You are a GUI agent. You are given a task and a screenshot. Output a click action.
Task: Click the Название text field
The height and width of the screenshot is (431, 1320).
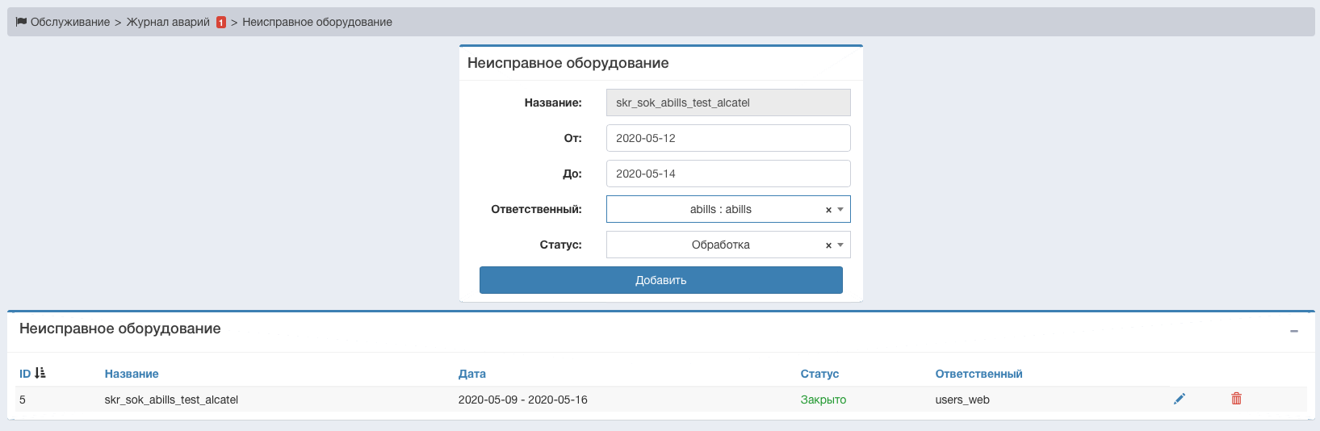point(728,103)
